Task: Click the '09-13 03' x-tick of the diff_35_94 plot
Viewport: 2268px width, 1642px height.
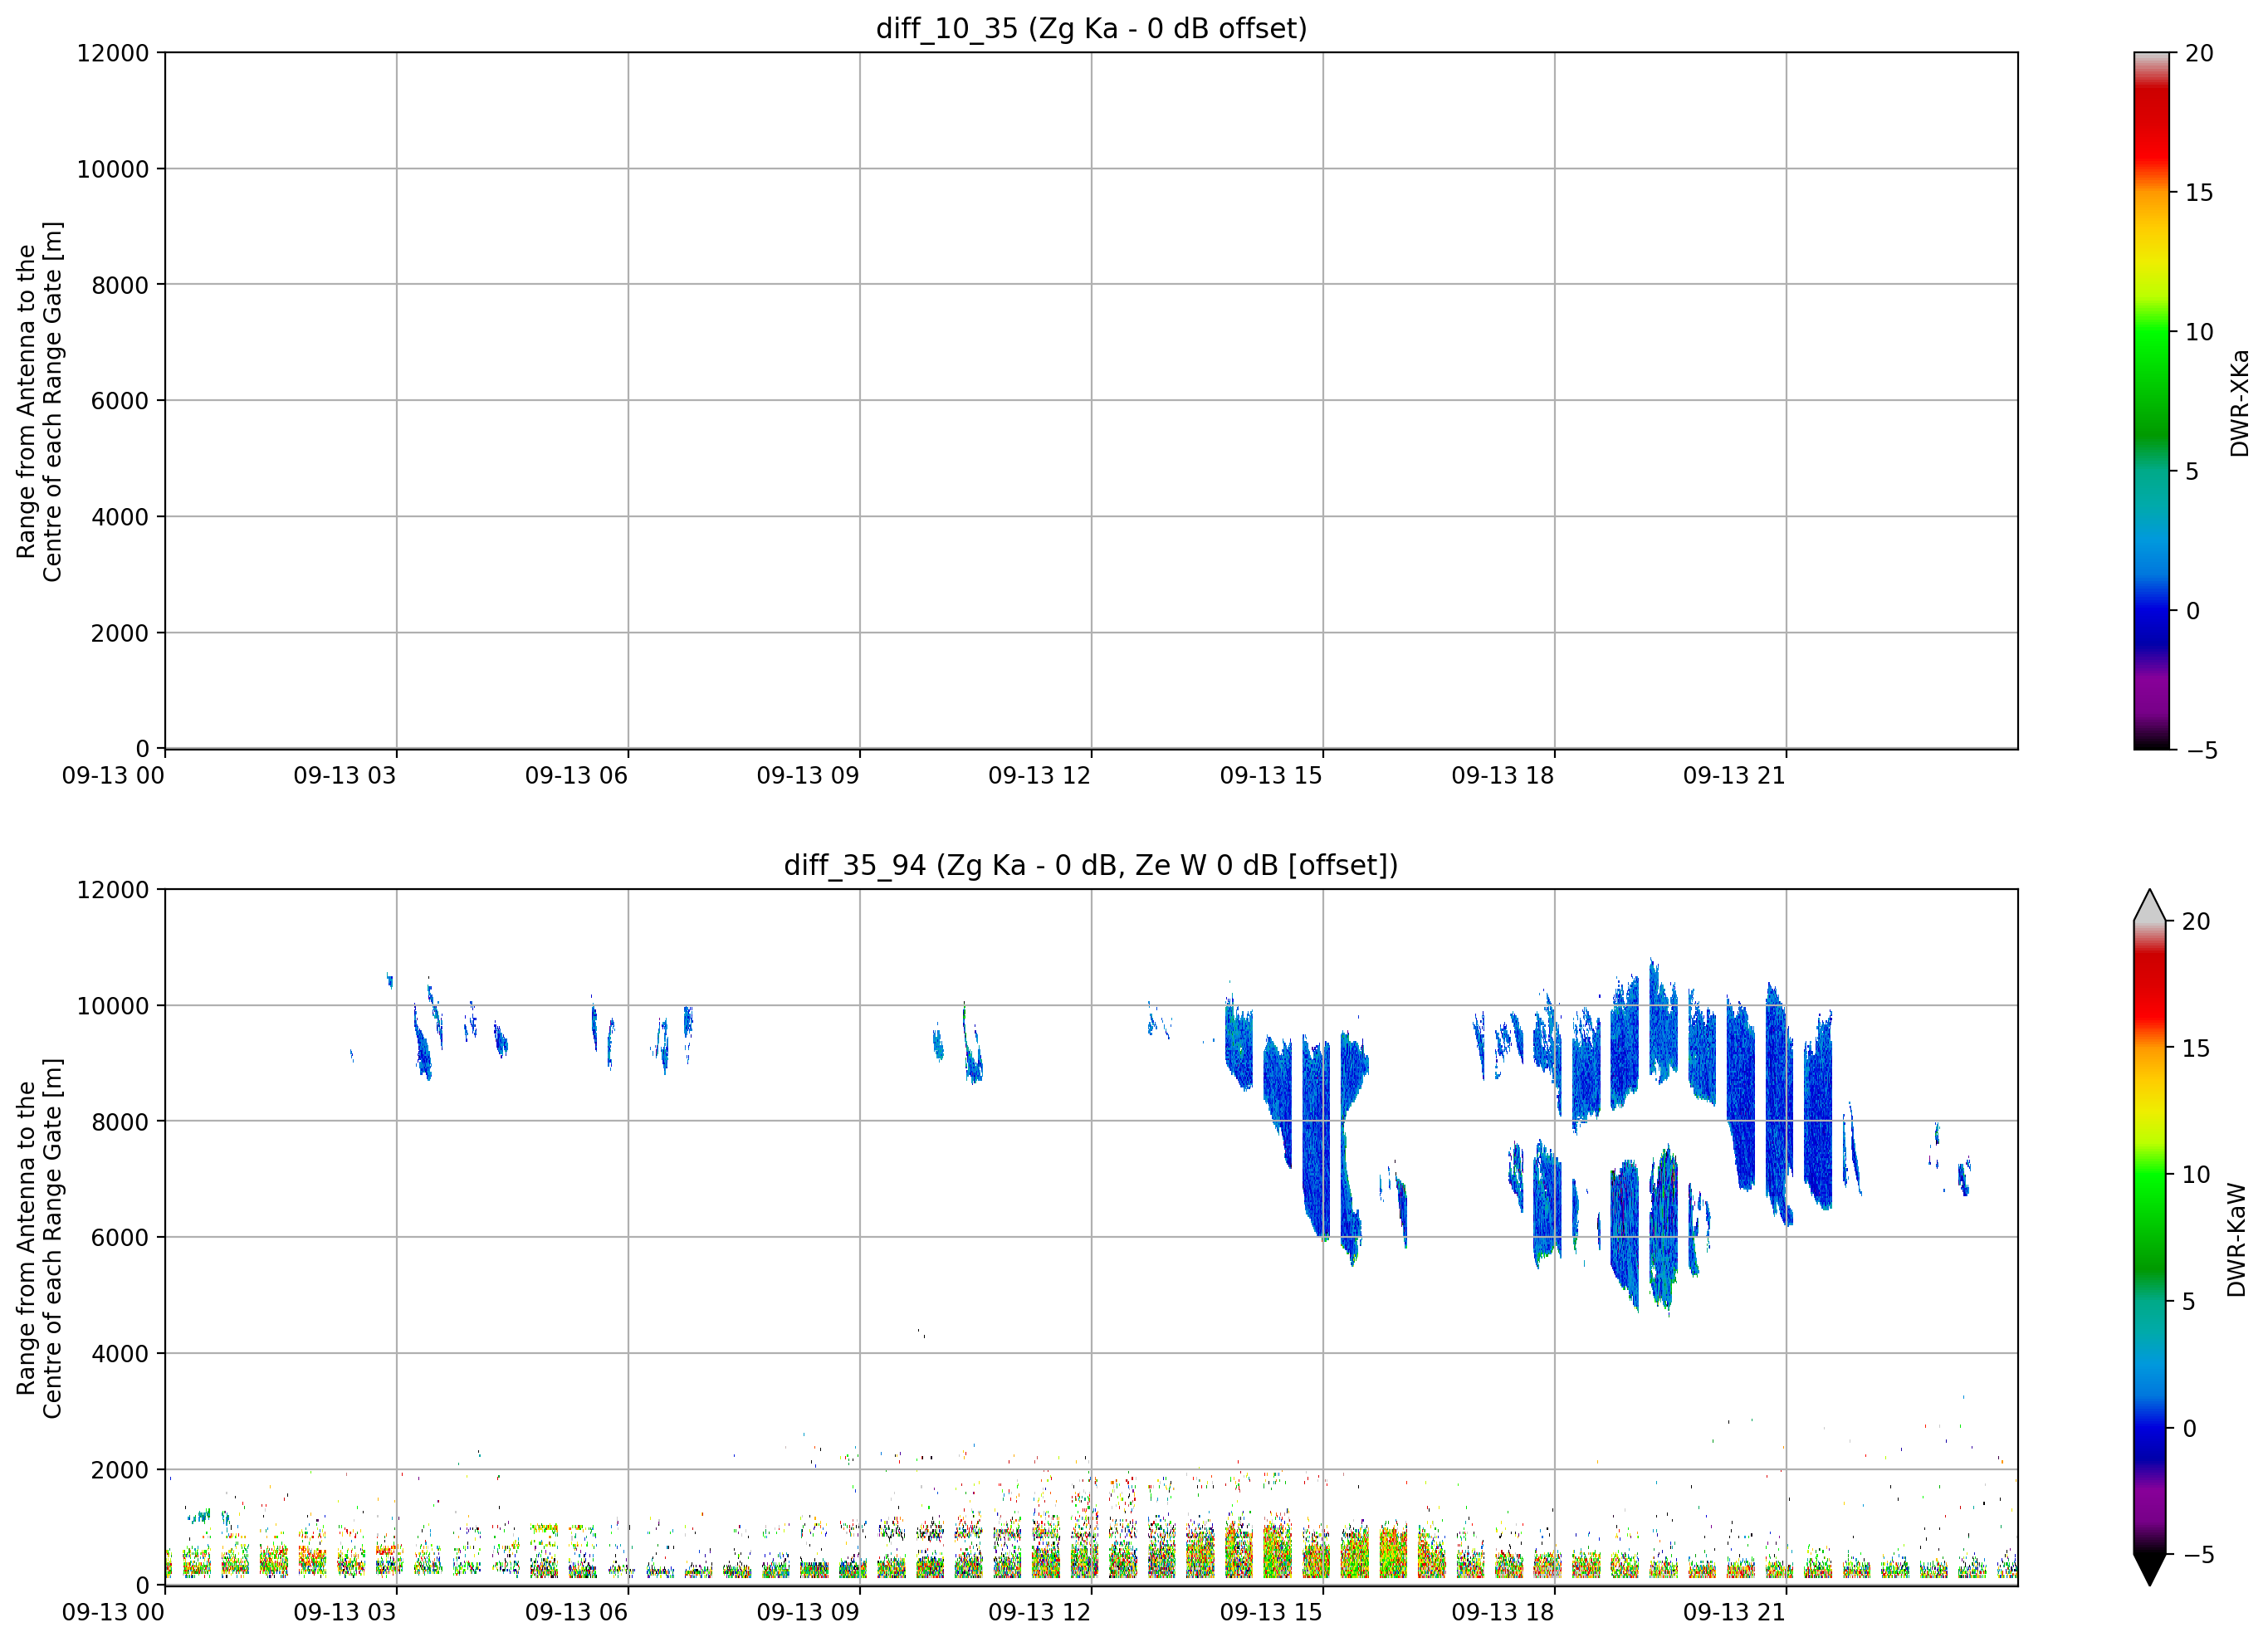Action: coord(345,1613)
